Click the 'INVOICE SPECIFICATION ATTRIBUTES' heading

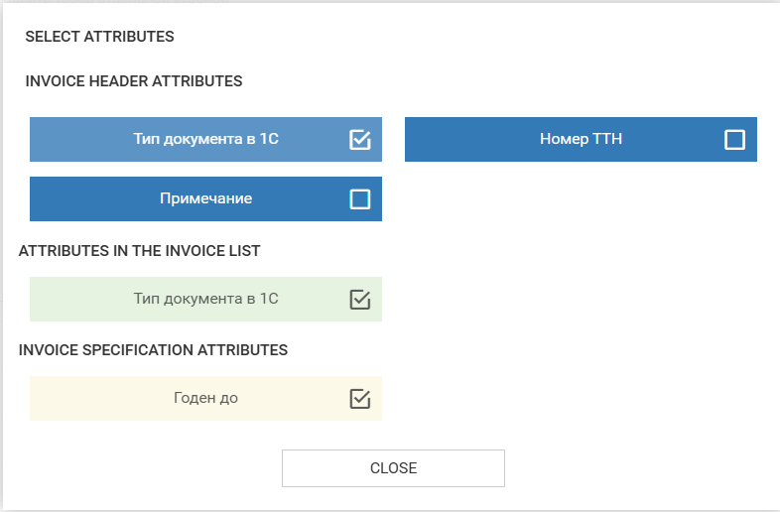[153, 350]
